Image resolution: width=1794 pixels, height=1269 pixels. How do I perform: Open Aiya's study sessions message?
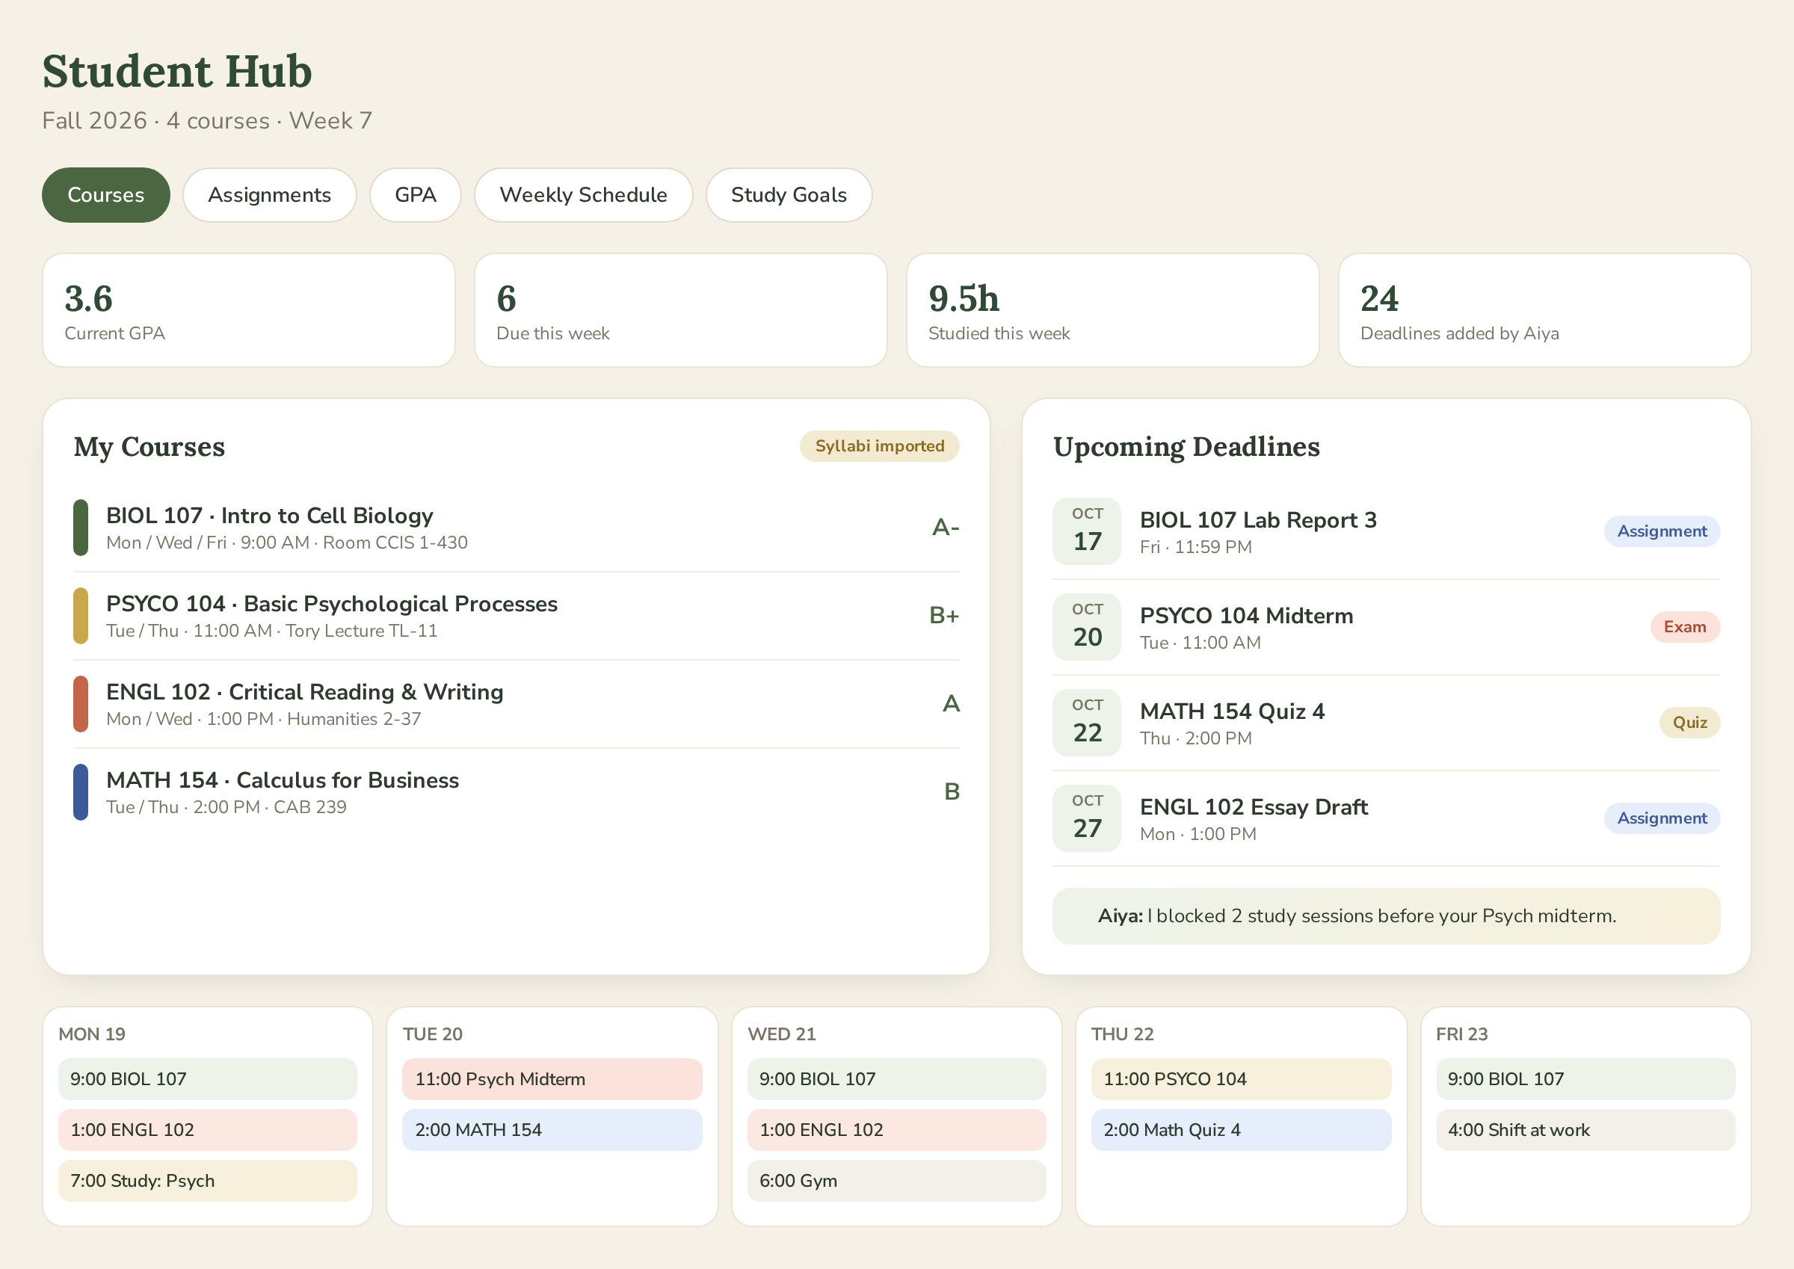tap(1386, 916)
